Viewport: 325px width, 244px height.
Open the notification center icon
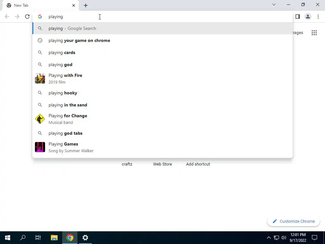315,238
